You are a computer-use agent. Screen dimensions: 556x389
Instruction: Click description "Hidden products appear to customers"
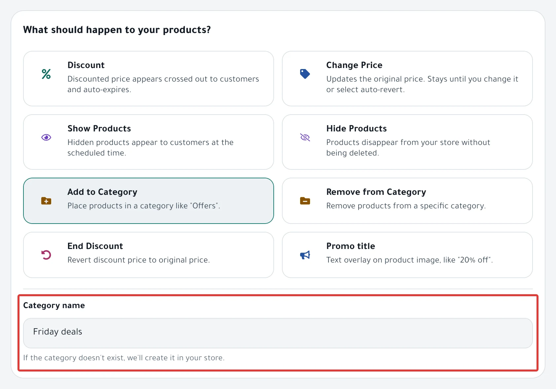tap(151, 148)
